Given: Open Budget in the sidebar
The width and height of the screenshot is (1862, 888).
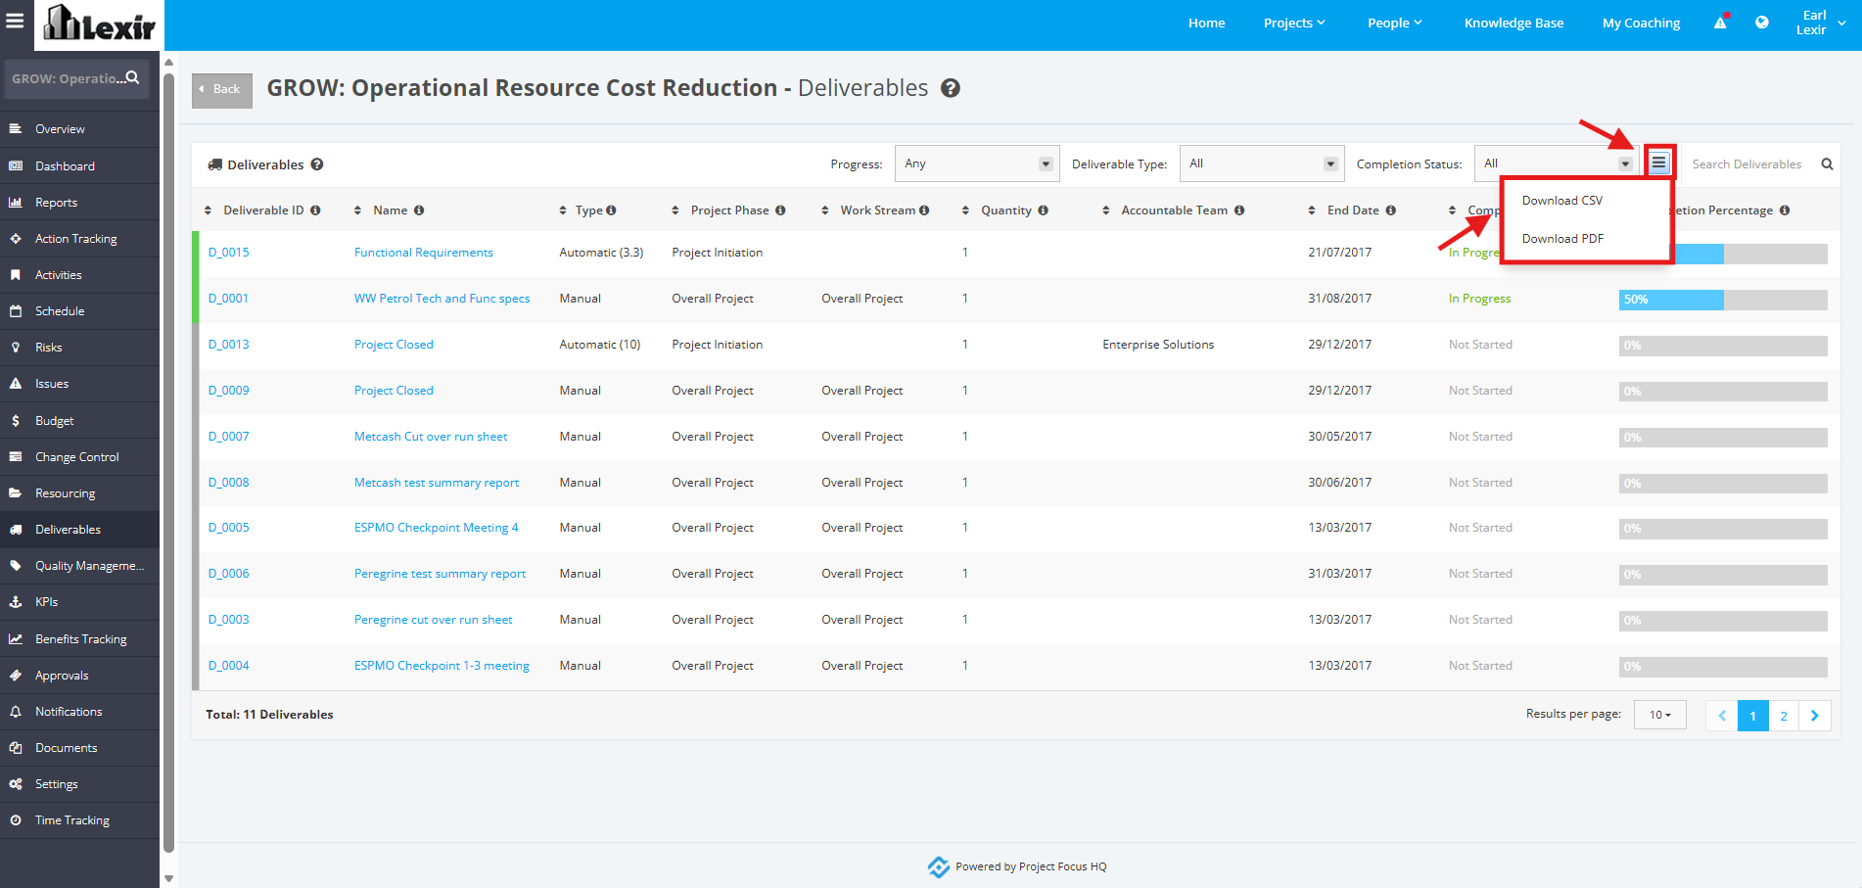Looking at the screenshot, I should pyautogui.click(x=79, y=421).
